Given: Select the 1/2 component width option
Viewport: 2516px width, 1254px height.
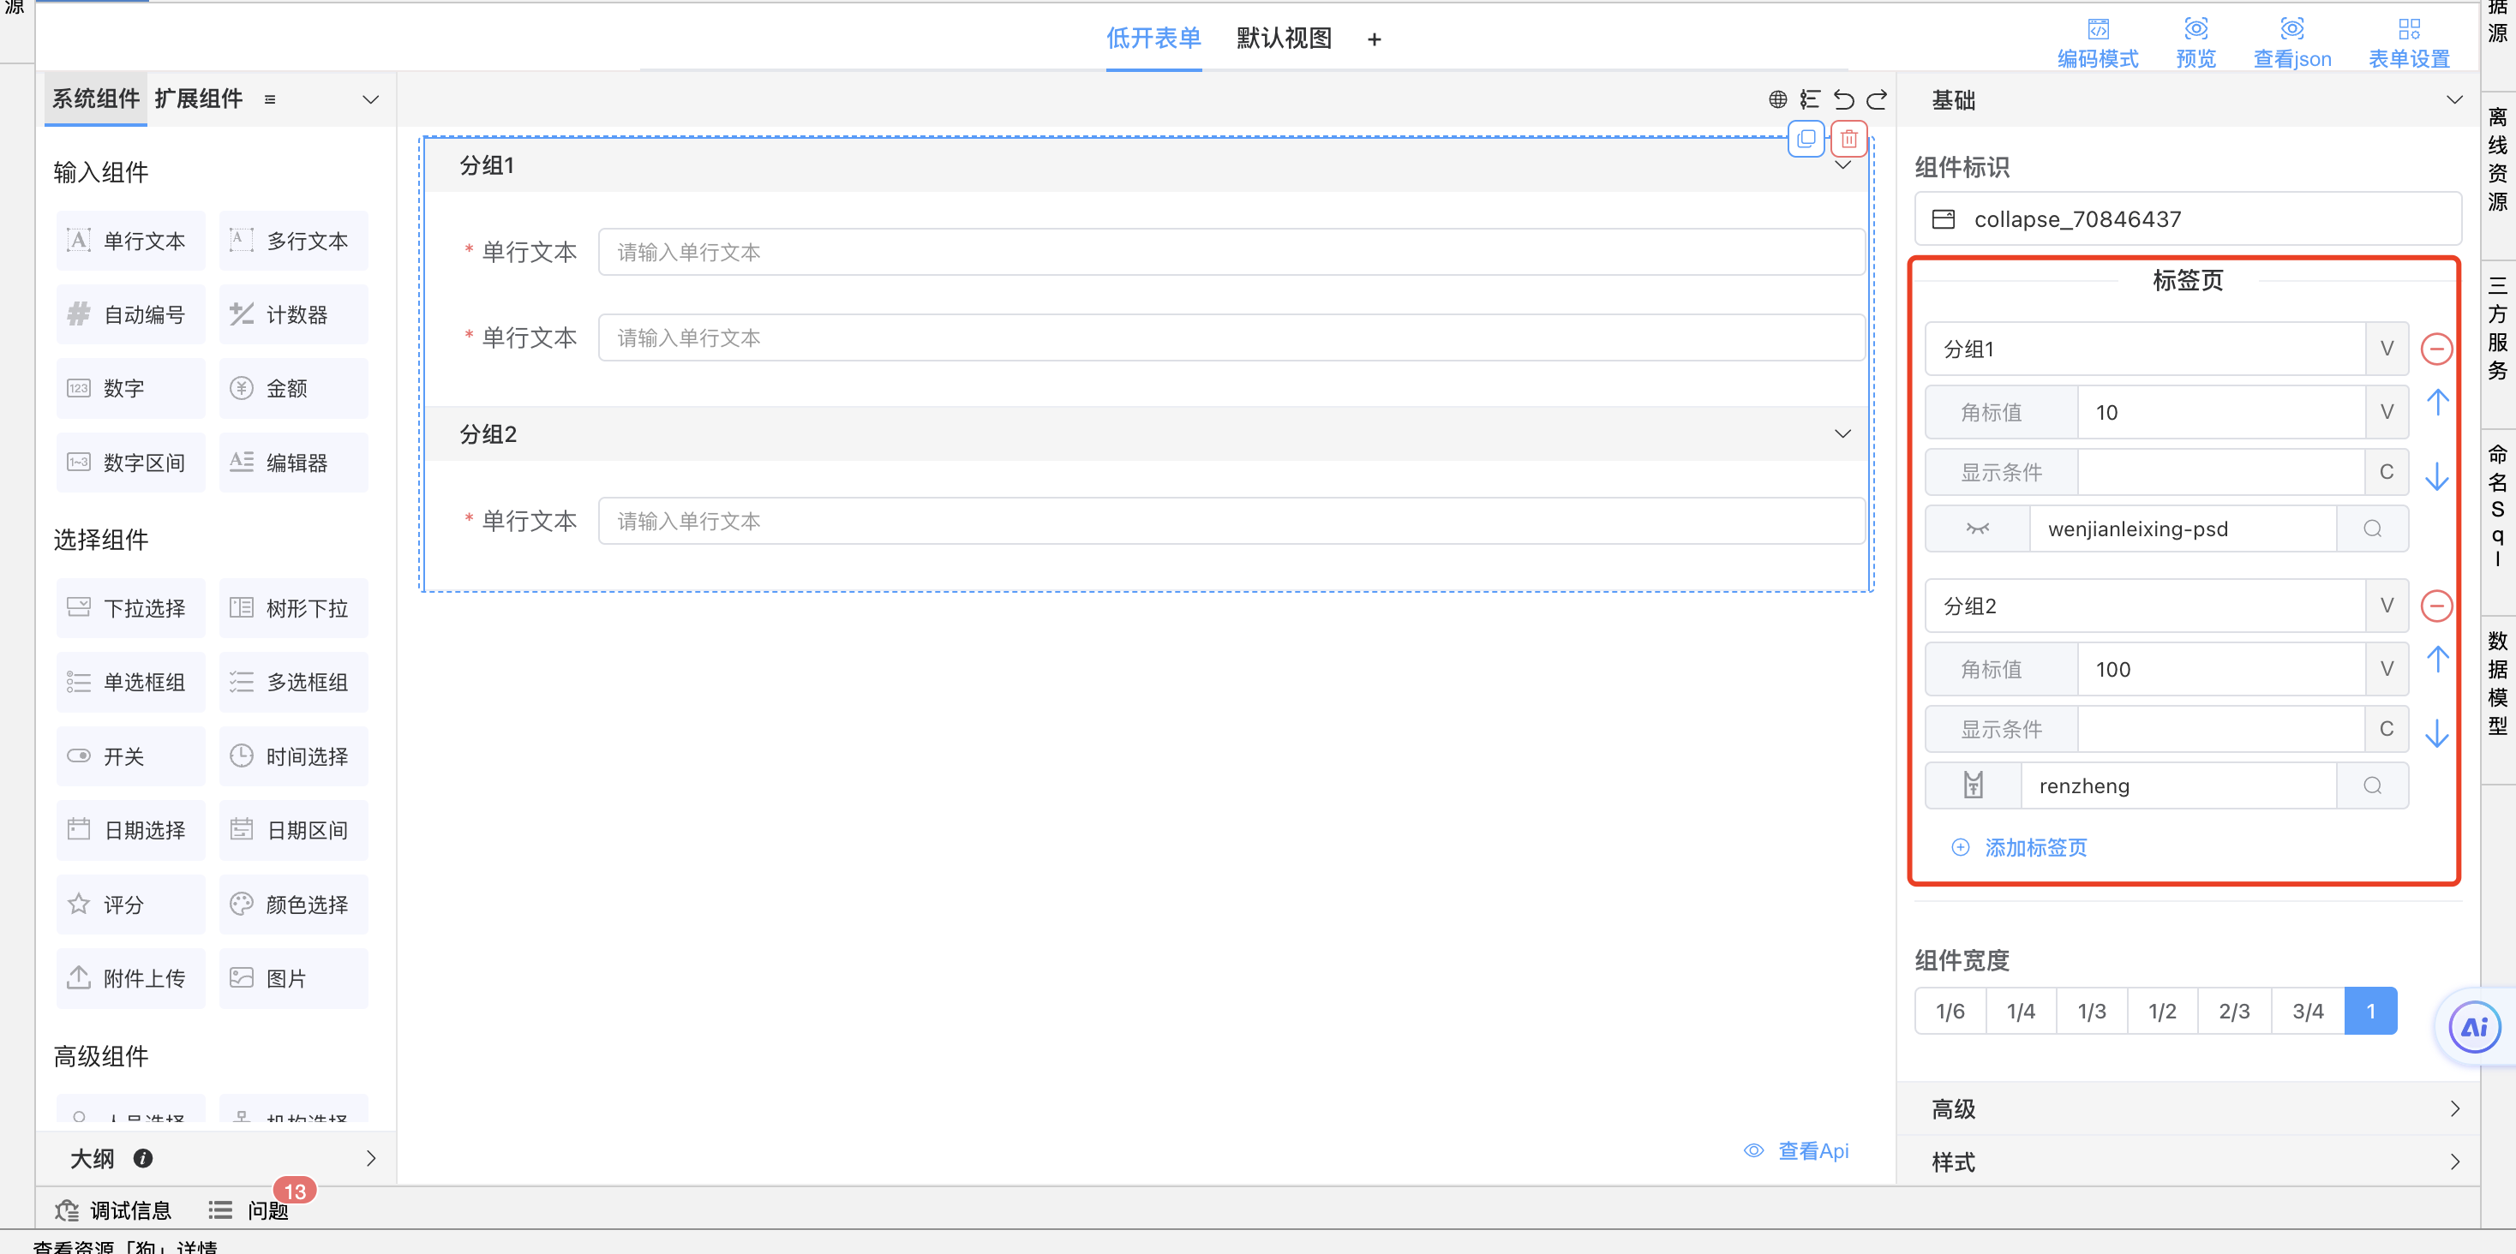Looking at the screenshot, I should [2161, 1012].
